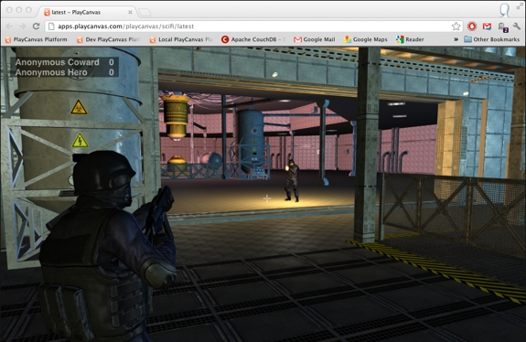The width and height of the screenshot is (526, 342).
Task: Open the Dev PlayCanvas Platform bookmark
Action: pos(108,39)
